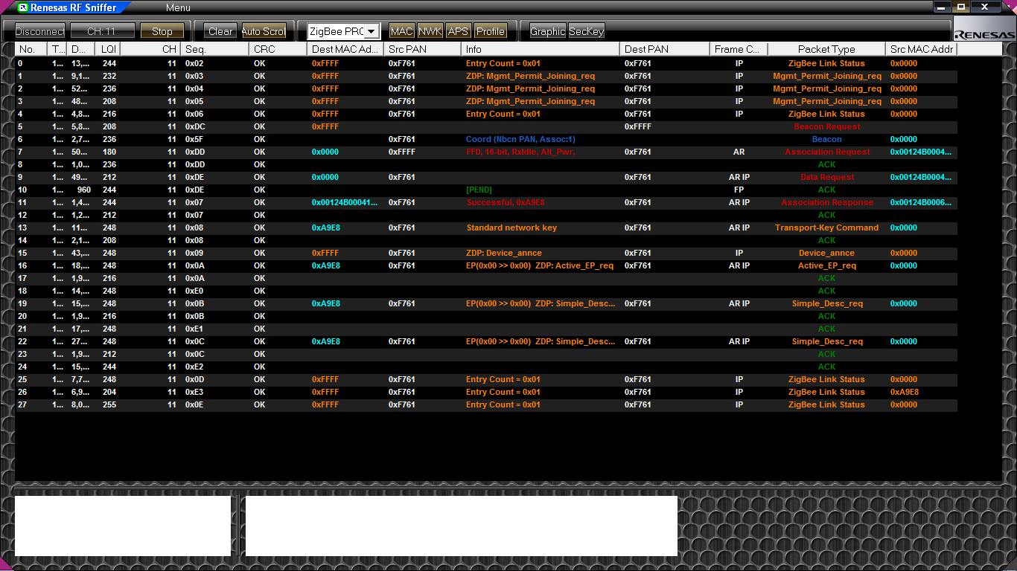This screenshot has width=1017, height=571.
Task: Stop the packet capture
Action: 162,31
